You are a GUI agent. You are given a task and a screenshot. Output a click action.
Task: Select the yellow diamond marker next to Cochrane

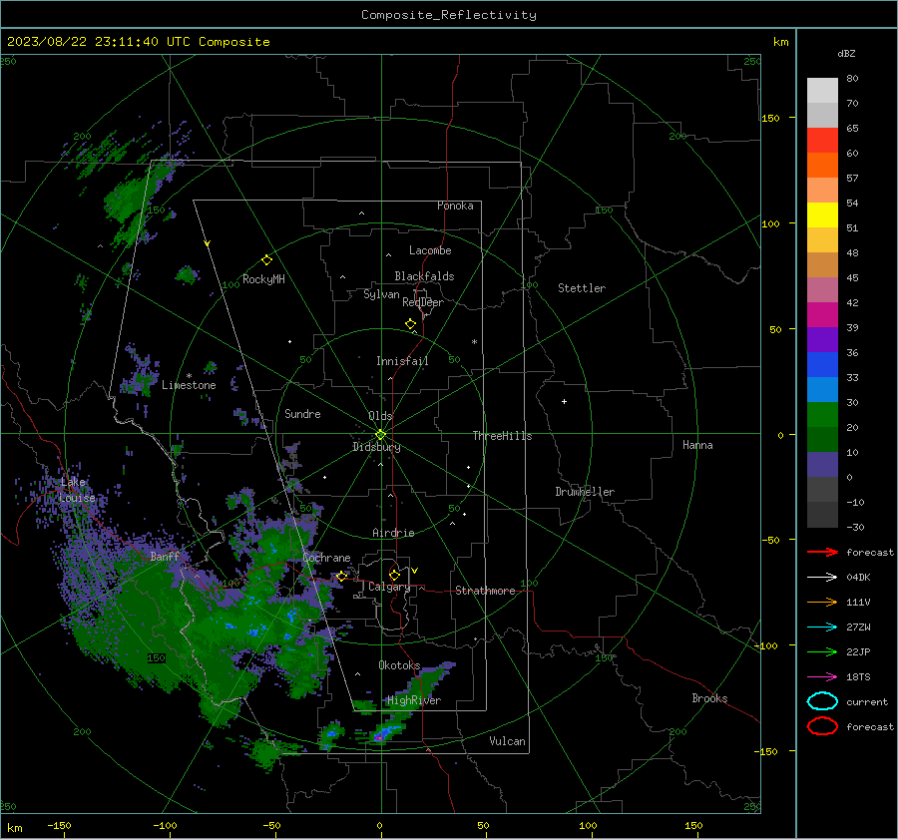[x=341, y=576]
